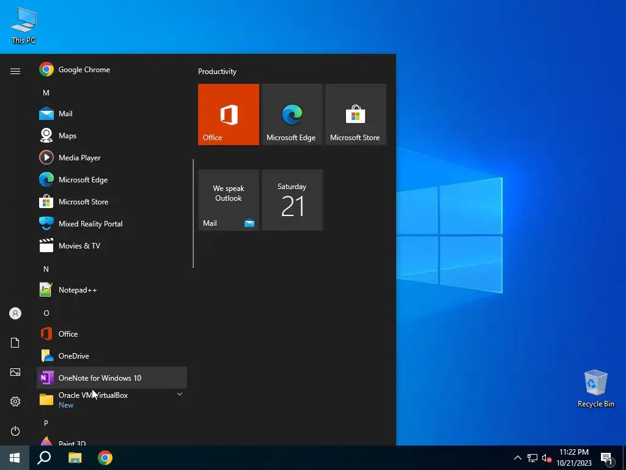Launch Mixed Reality Portal
The width and height of the screenshot is (626, 470).
click(112, 223)
